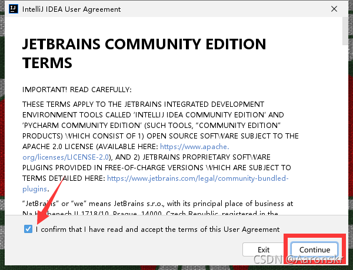Click the text IMPORTANT! READ CAREFULLY:

tap(76, 90)
